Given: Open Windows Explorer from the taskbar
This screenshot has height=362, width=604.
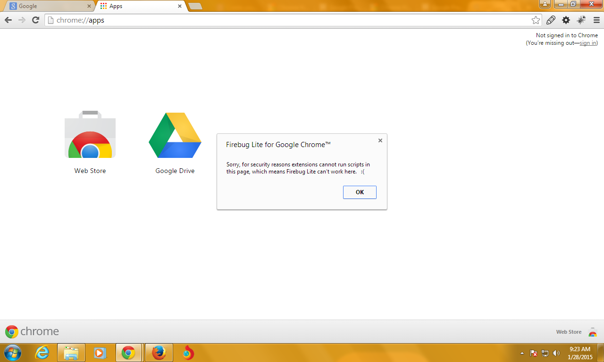Looking at the screenshot, I should pyautogui.click(x=71, y=353).
